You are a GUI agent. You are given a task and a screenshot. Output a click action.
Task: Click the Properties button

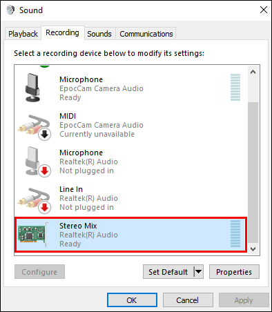coord(234,272)
